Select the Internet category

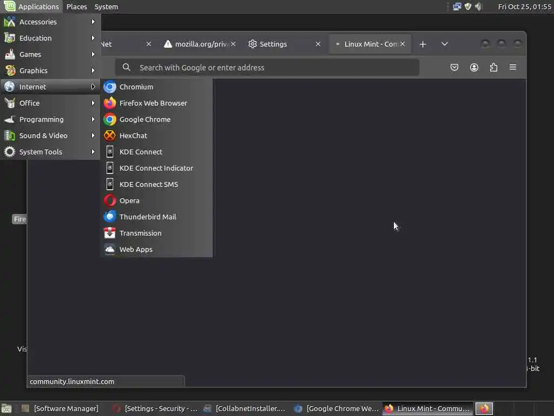coord(50,87)
